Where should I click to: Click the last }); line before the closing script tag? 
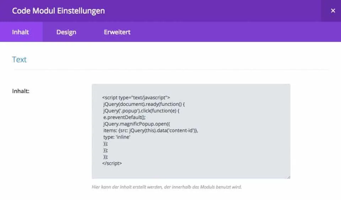point(105,157)
